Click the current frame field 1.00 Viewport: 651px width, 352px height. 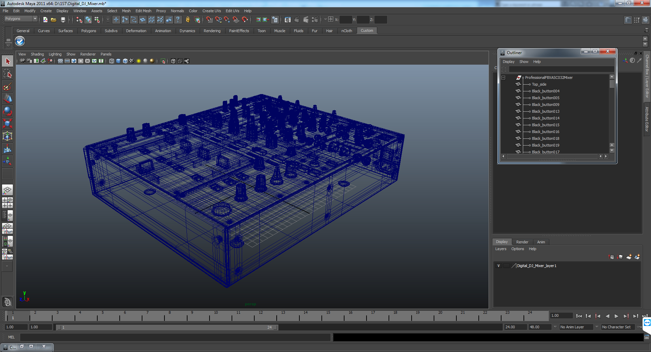point(561,315)
